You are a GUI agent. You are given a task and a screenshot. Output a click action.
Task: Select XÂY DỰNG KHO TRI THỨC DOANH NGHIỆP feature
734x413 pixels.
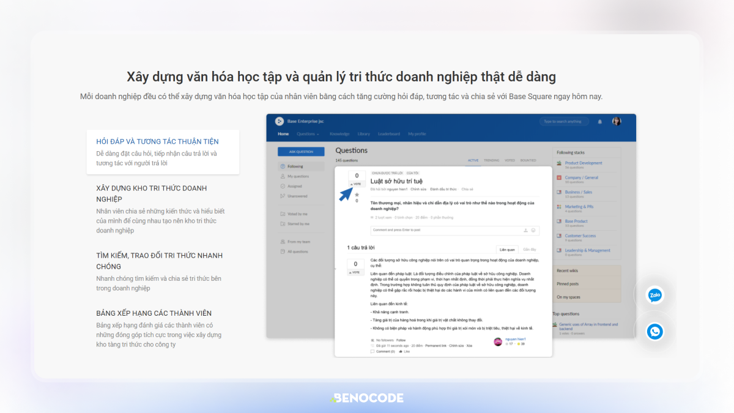163,209
